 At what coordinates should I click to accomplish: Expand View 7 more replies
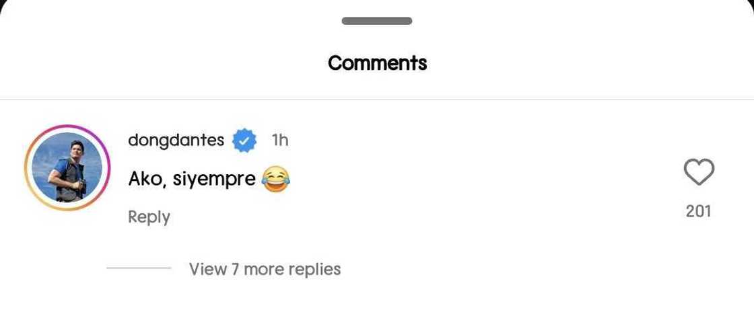coord(265,269)
